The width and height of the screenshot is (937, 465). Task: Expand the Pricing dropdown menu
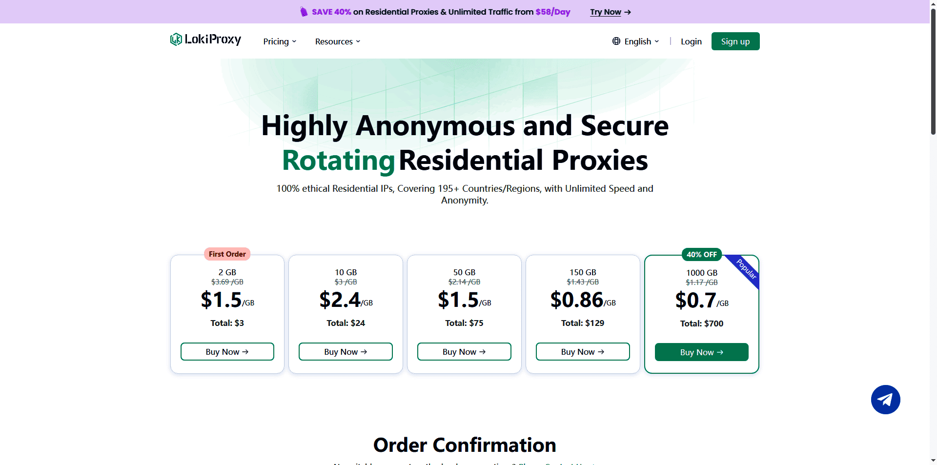pyautogui.click(x=280, y=41)
